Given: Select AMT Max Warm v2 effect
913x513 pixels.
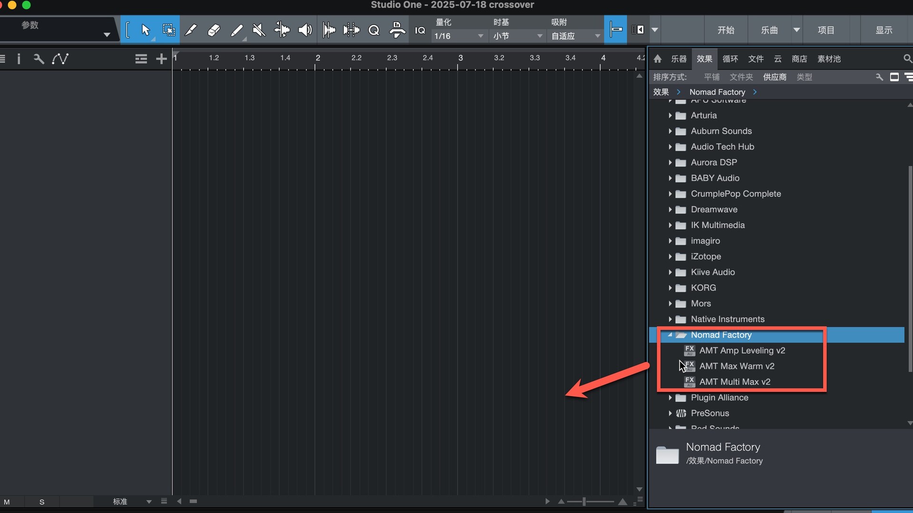Looking at the screenshot, I should pyautogui.click(x=737, y=366).
